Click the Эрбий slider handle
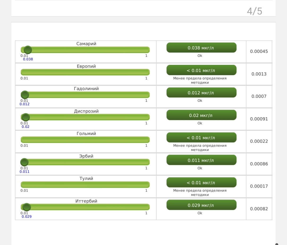Viewport: 287px width, 245px height. pyautogui.click(x=24, y=162)
